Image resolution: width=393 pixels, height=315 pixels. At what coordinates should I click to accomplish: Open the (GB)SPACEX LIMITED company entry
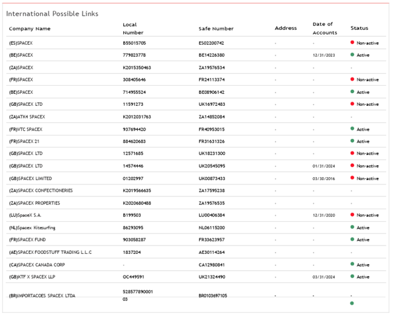(30, 178)
